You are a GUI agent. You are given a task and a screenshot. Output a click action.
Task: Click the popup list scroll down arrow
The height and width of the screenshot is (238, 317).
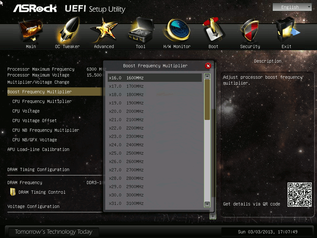207,204
